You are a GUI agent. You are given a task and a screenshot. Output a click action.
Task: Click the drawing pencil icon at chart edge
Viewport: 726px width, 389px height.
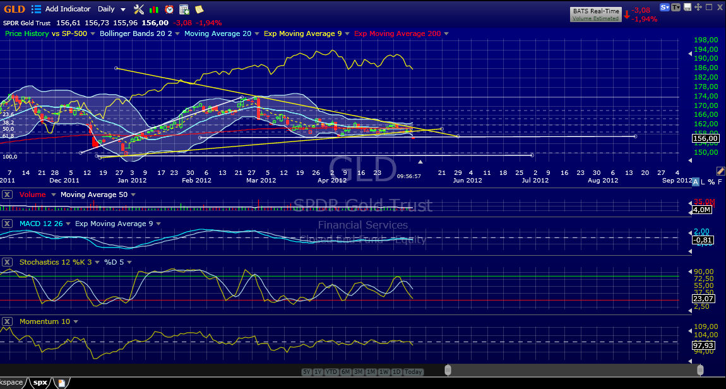720,171
